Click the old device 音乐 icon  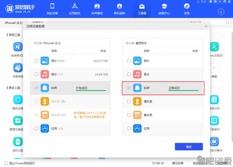45,74
